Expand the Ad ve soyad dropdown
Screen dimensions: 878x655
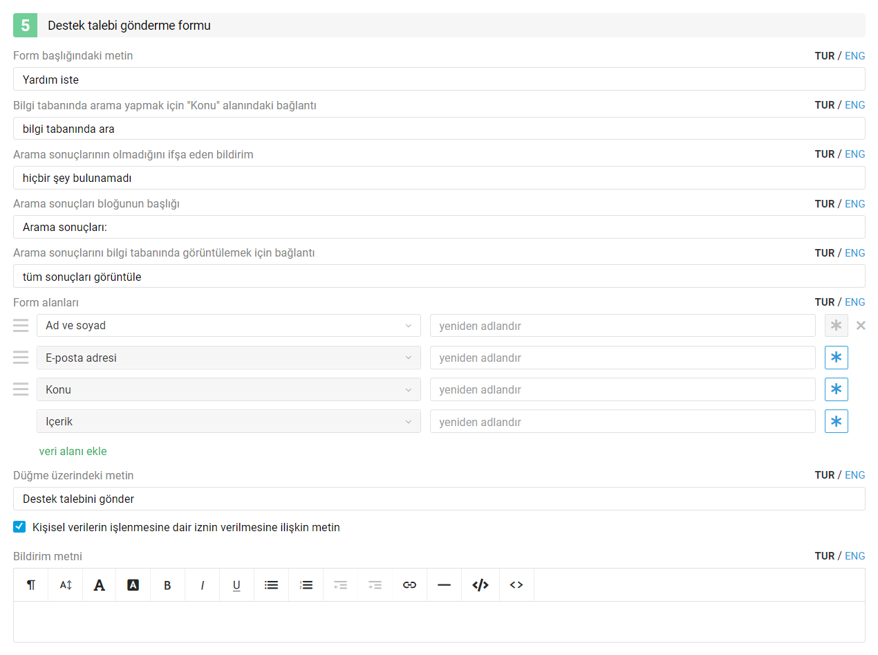(229, 326)
